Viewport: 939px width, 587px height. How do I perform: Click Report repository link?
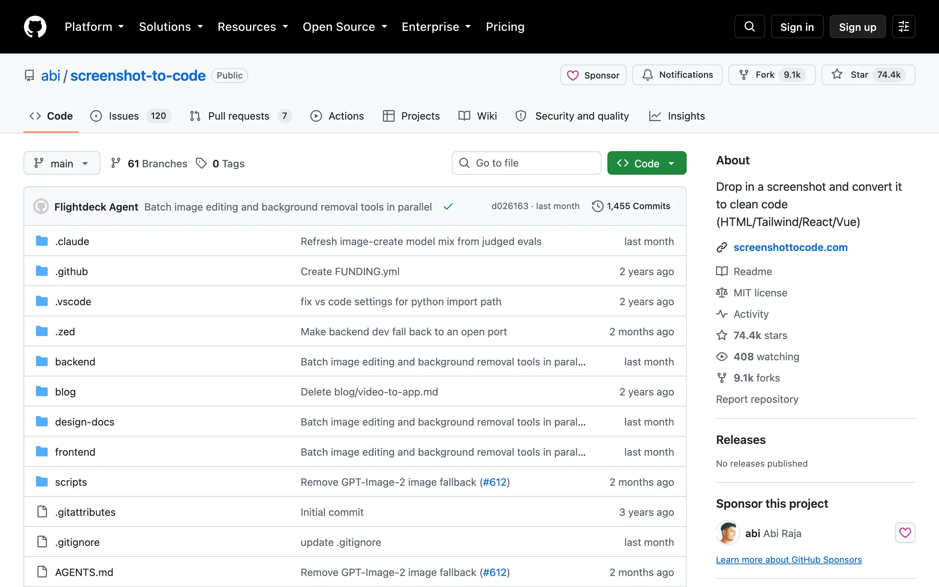tap(757, 399)
